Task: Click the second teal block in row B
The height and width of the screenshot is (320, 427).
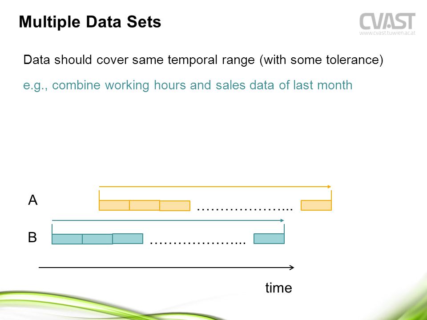Action: (x=97, y=239)
